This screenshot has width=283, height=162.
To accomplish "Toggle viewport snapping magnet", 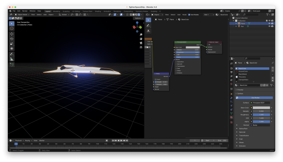I will click(x=77, y=14).
